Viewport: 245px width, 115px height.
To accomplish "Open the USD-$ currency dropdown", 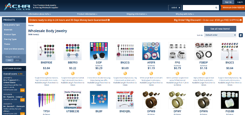I will (175, 7).
